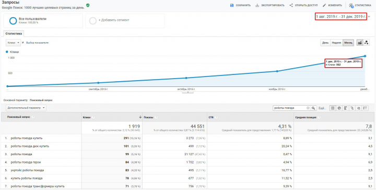Click row 'купить роботы поезда'
Screen dimensions: 376x190
pos(188,179)
